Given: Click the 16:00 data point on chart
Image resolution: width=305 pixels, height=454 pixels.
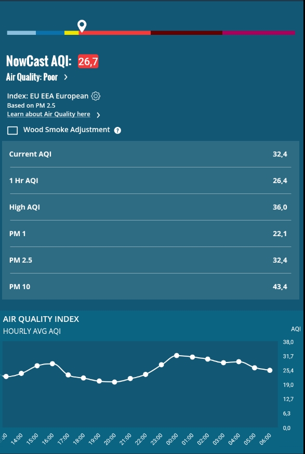Looking at the screenshot, I should point(52,364).
